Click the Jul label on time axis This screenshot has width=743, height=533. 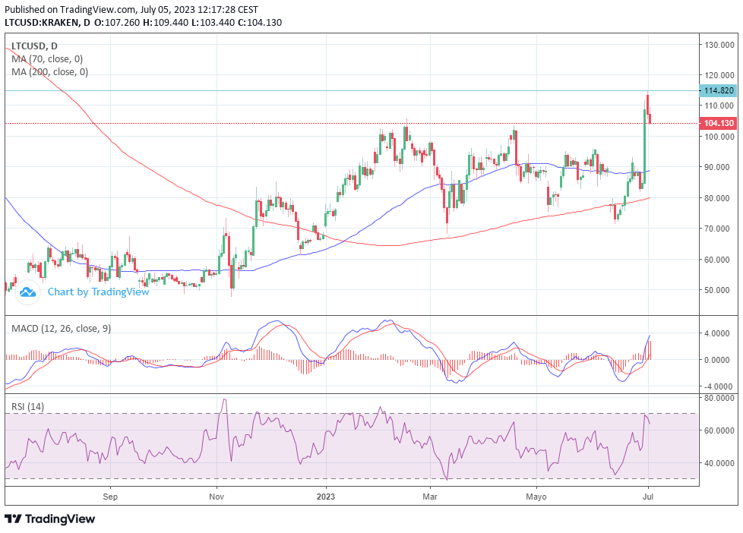click(648, 497)
